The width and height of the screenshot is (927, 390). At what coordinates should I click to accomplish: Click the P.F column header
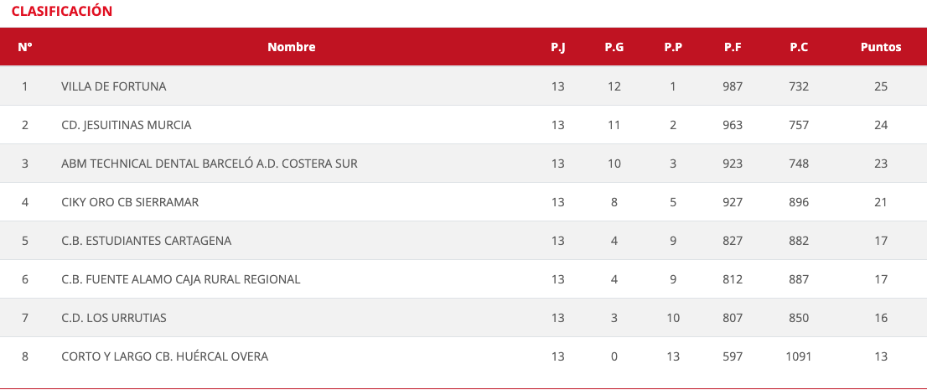pyautogui.click(x=733, y=47)
